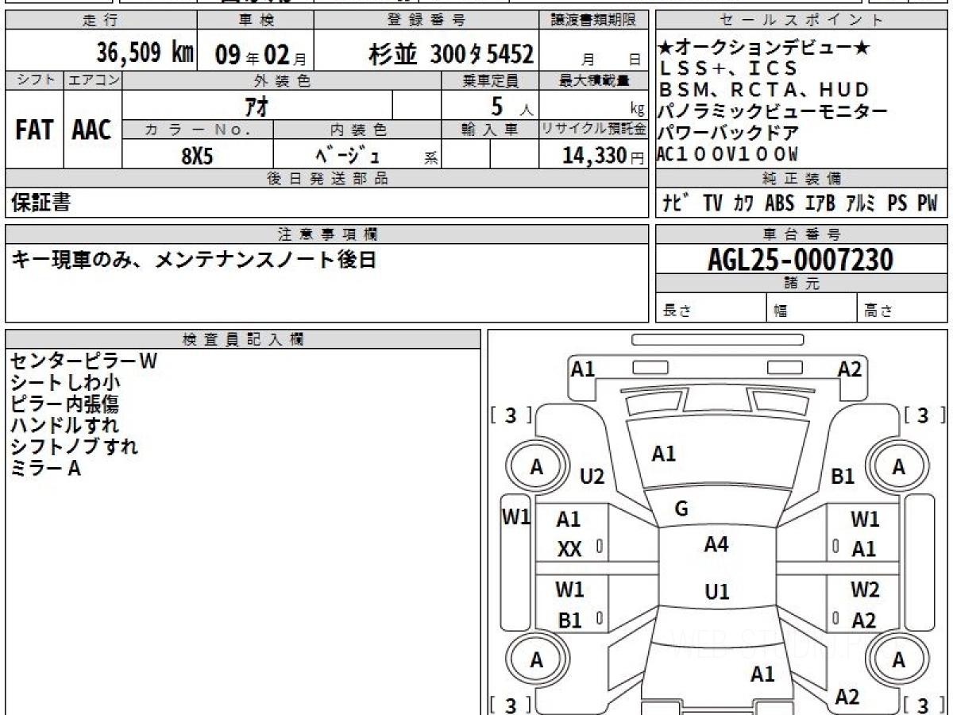The width and height of the screenshot is (953, 715).
Task: Click the ミラーA note
Action: (46, 469)
